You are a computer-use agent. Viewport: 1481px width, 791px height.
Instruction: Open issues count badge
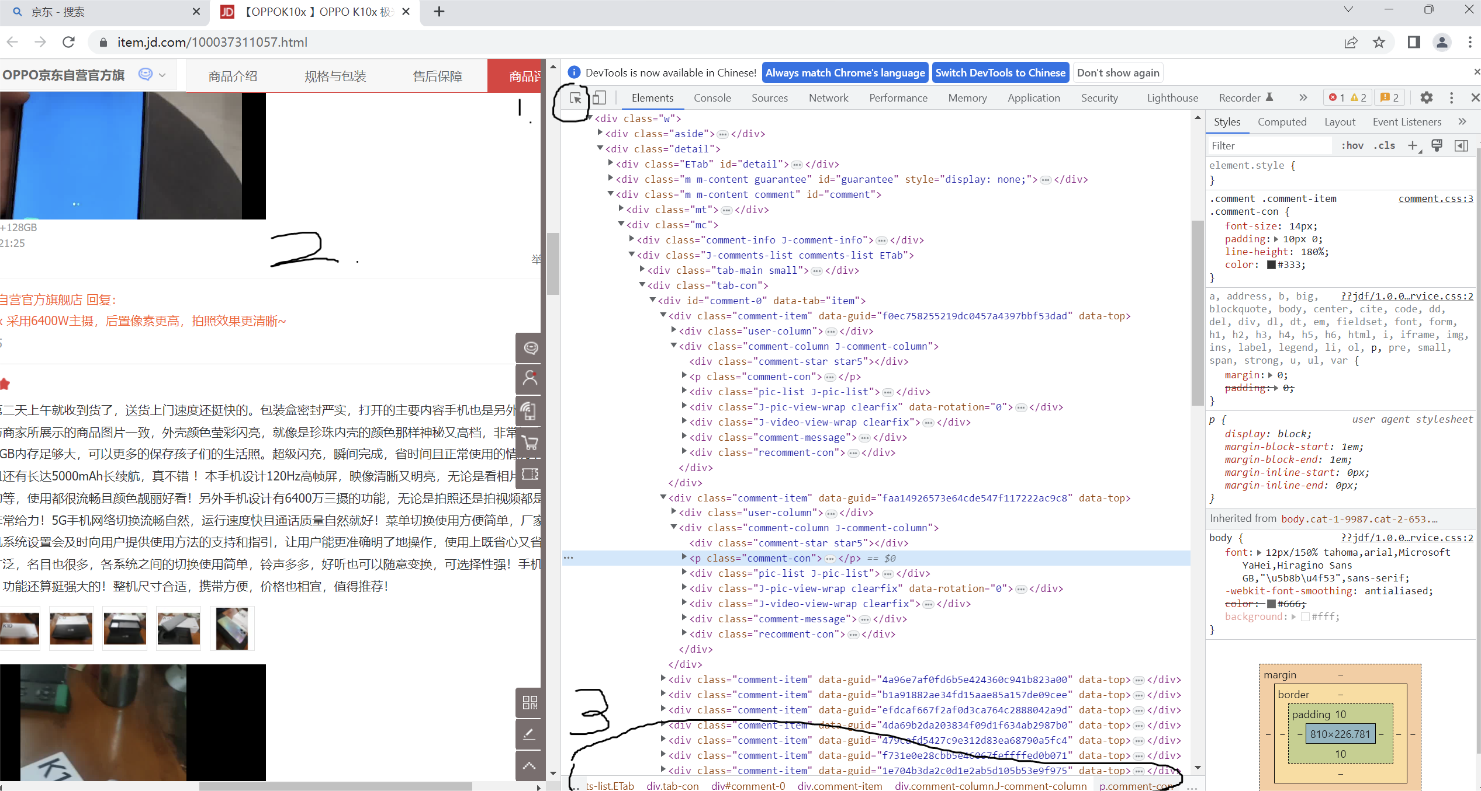(x=1389, y=97)
